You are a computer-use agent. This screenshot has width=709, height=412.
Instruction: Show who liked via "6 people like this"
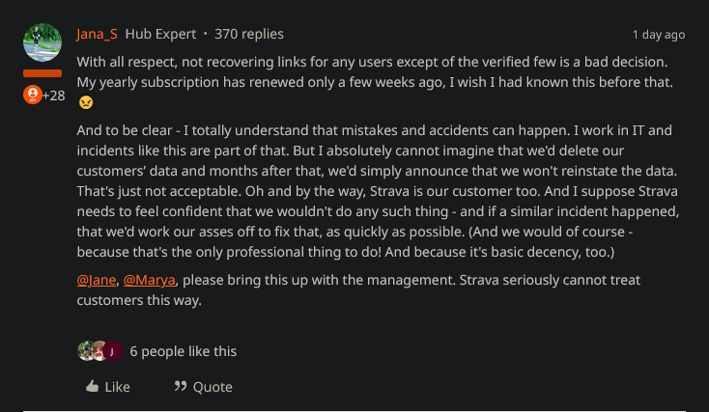coord(183,351)
